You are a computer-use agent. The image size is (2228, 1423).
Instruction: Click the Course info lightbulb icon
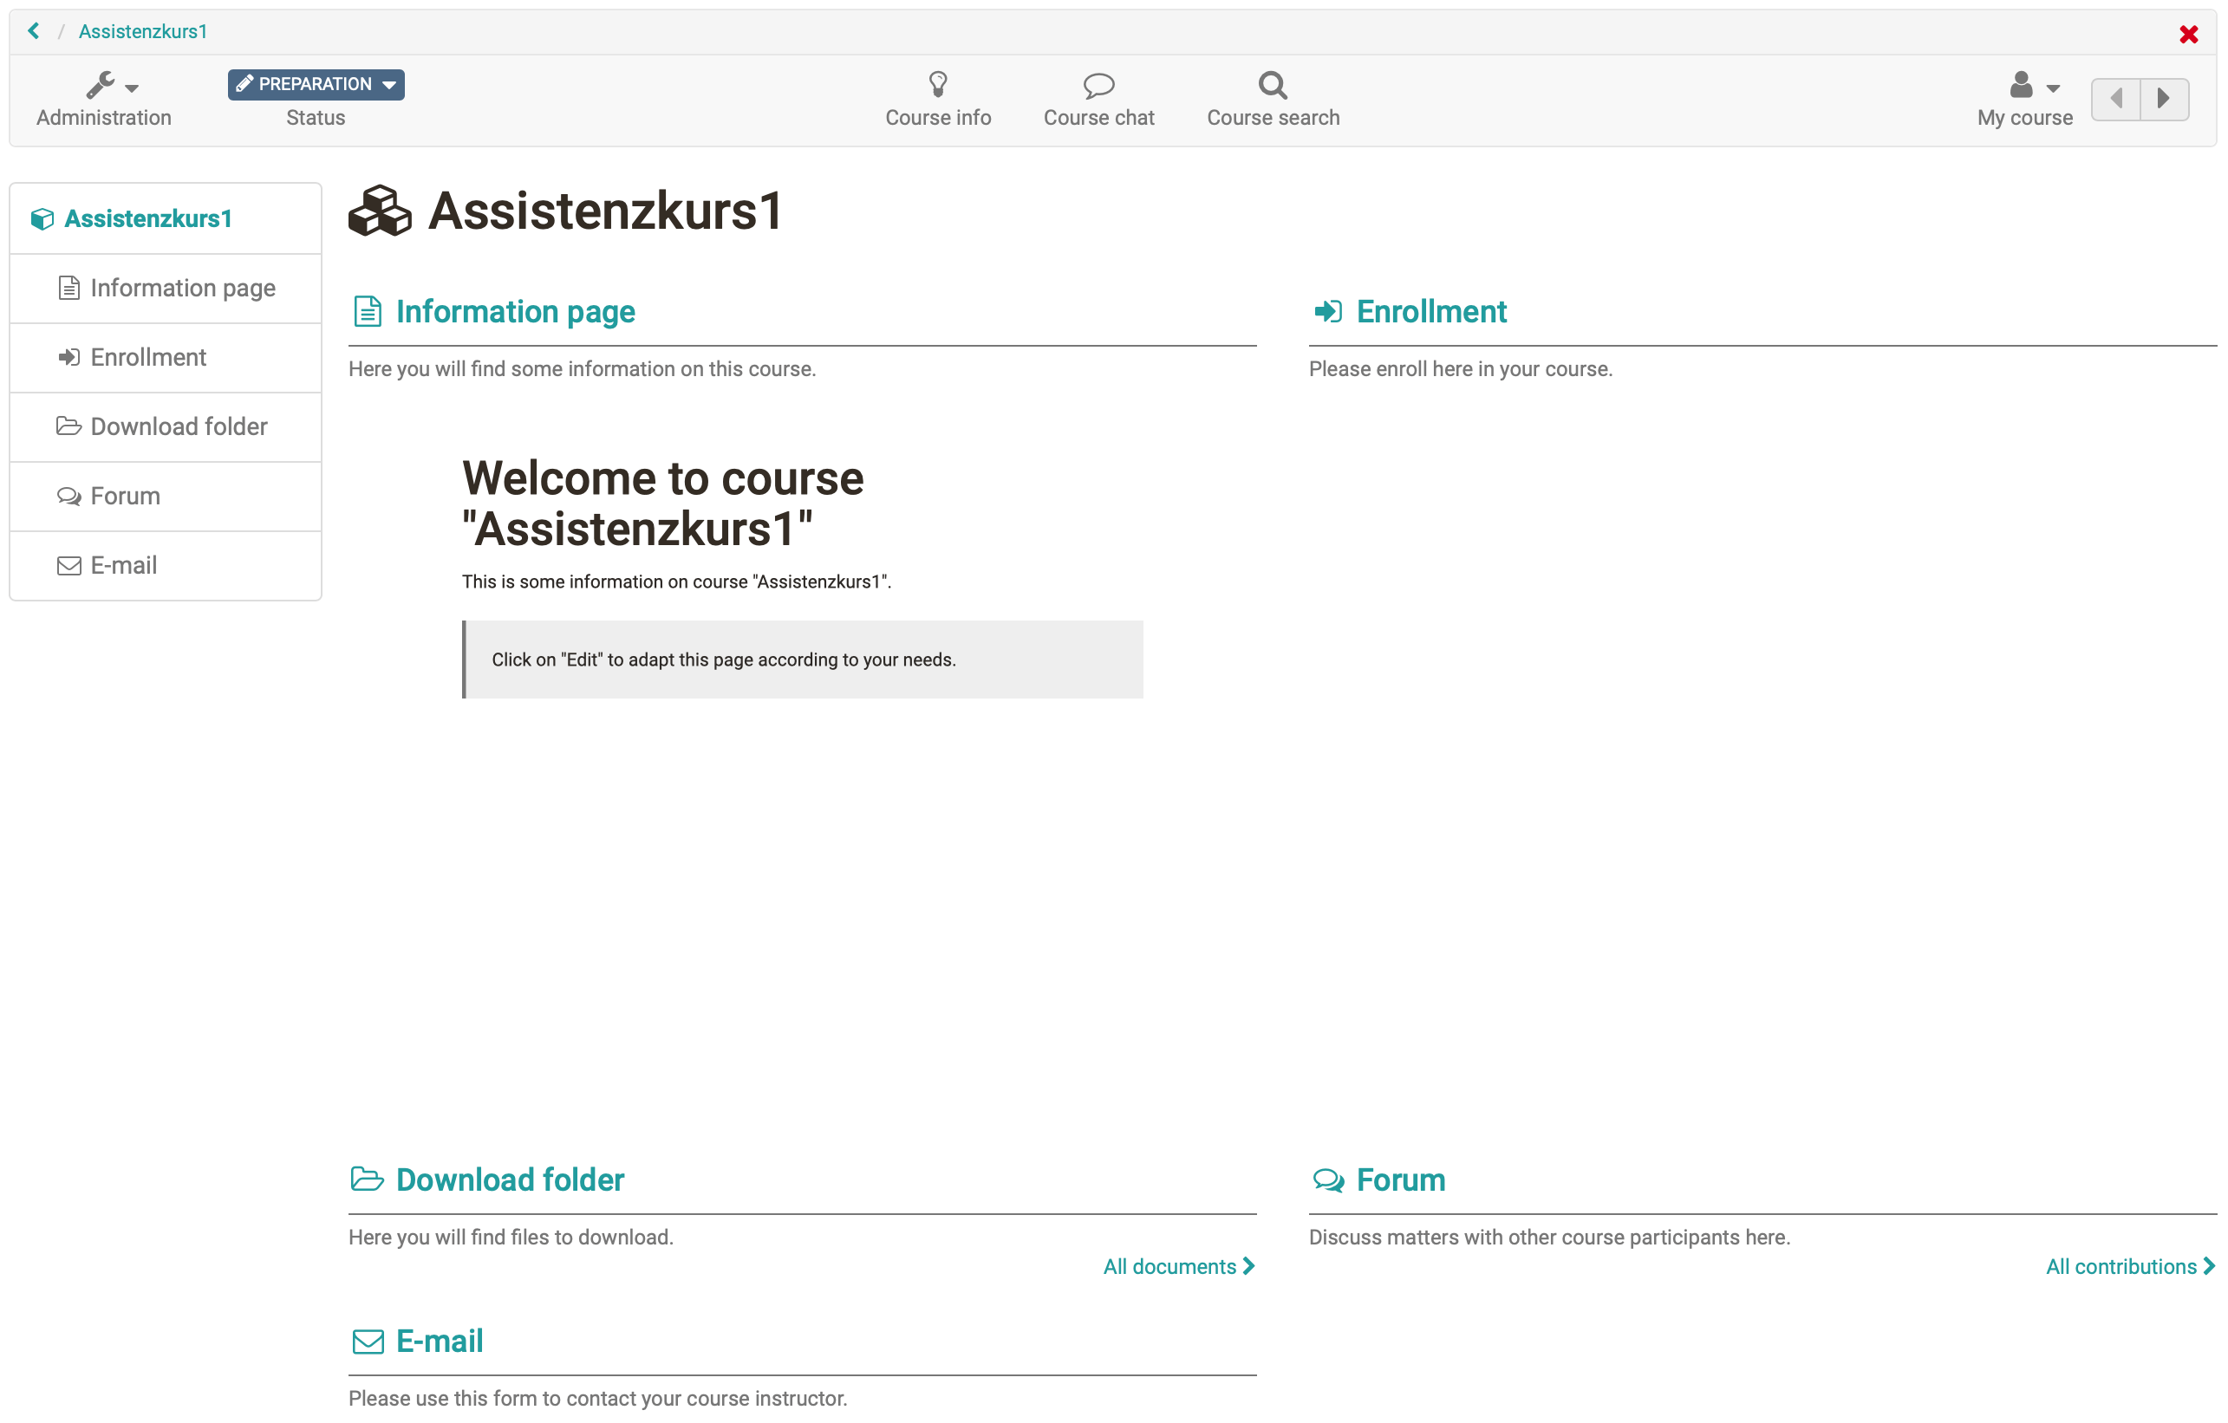click(x=937, y=85)
